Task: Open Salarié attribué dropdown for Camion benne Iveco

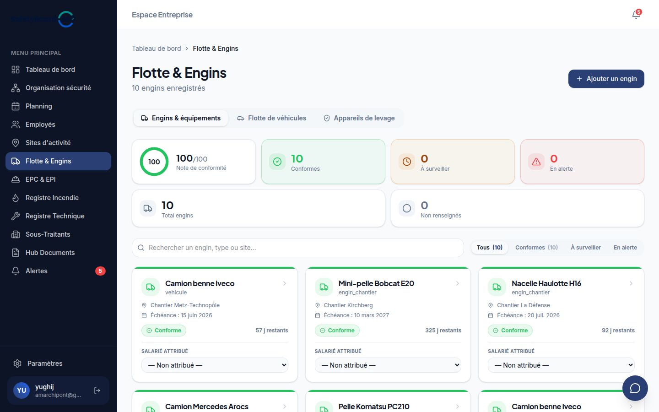Action: [x=215, y=365]
